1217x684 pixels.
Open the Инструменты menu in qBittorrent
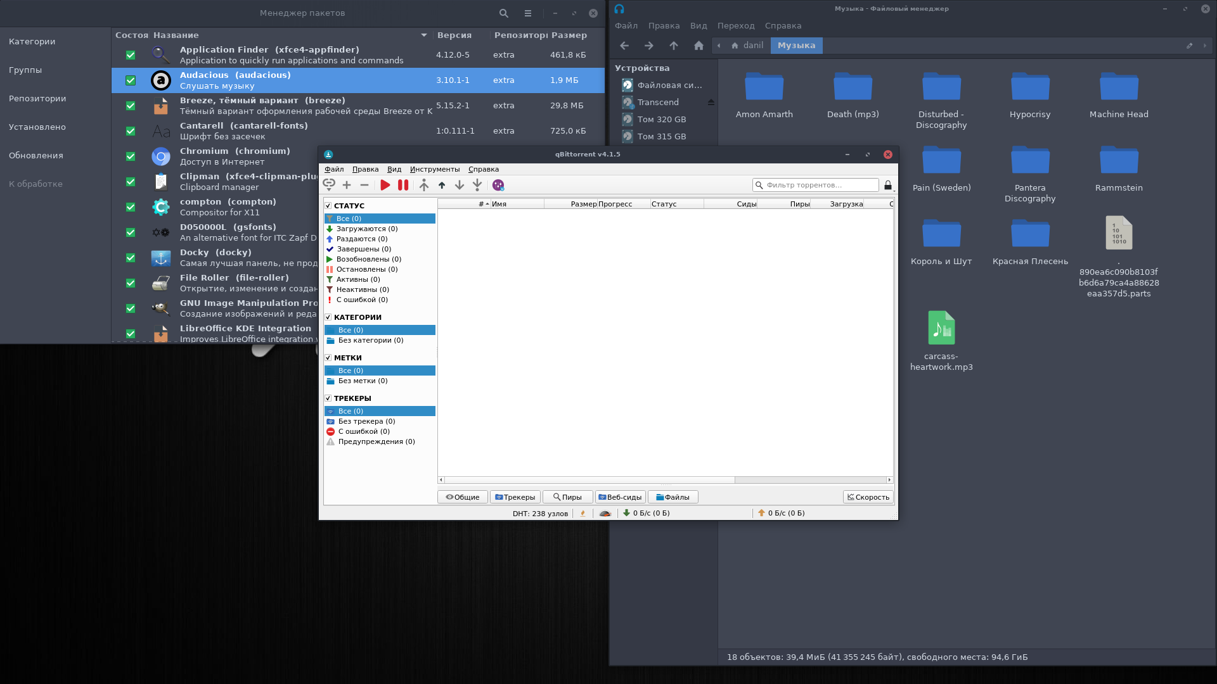click(x=434, y=169)
